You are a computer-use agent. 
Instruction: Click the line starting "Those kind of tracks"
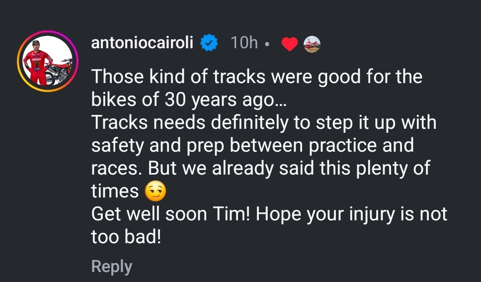point(256,77)
